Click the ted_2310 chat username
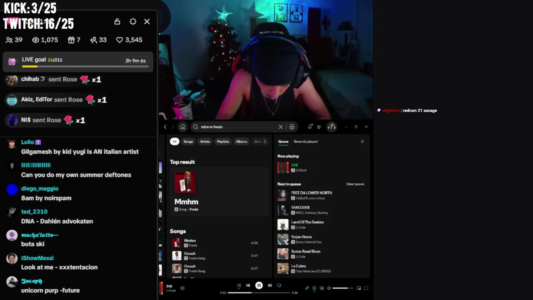533x300 pixels. click(34, 212)
